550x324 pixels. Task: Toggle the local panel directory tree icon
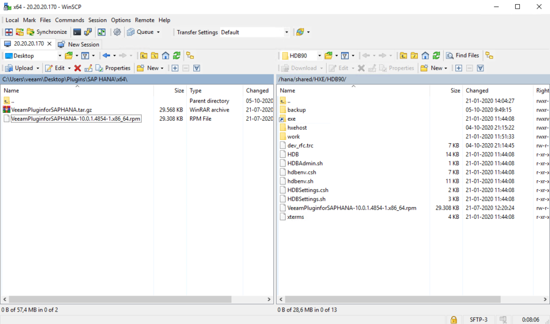pyautogui.click(x=190, y=56)
